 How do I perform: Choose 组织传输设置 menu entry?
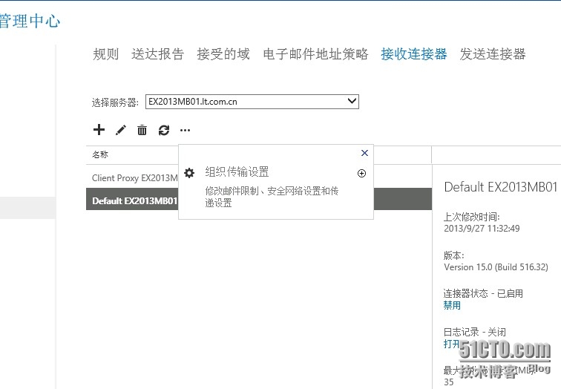tap(237, 171)
